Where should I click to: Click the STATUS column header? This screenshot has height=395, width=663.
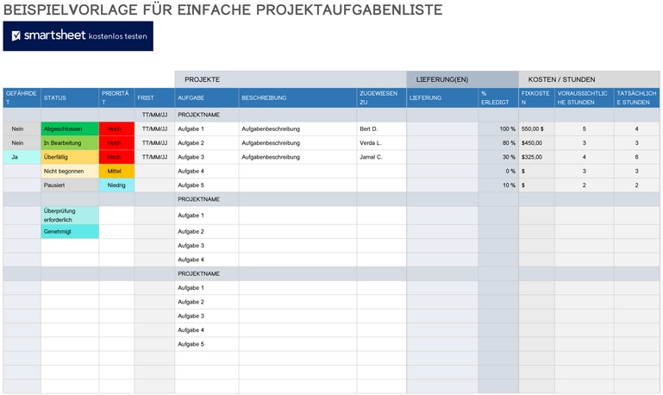click(x=70, y=97)
